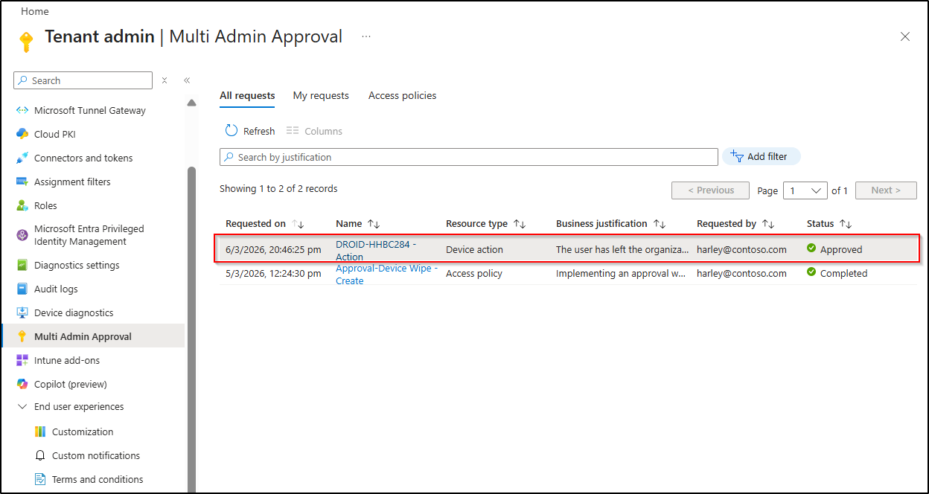Click the Previous page button
This screenshot has width=929, height=494.
(710, 190)
